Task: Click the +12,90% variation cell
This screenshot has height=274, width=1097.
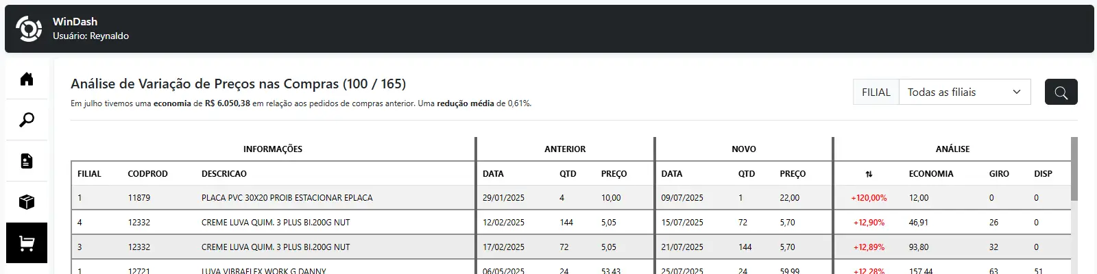Action: click(869, 223)
